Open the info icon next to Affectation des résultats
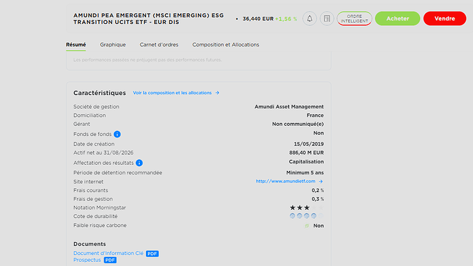The width and height of the screenshot is (473, 266). [139, 163]
